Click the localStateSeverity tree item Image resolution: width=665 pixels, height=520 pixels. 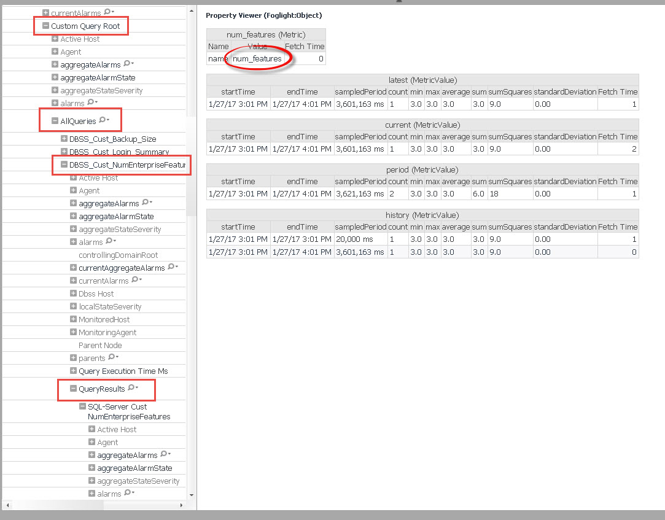[110, 306]
